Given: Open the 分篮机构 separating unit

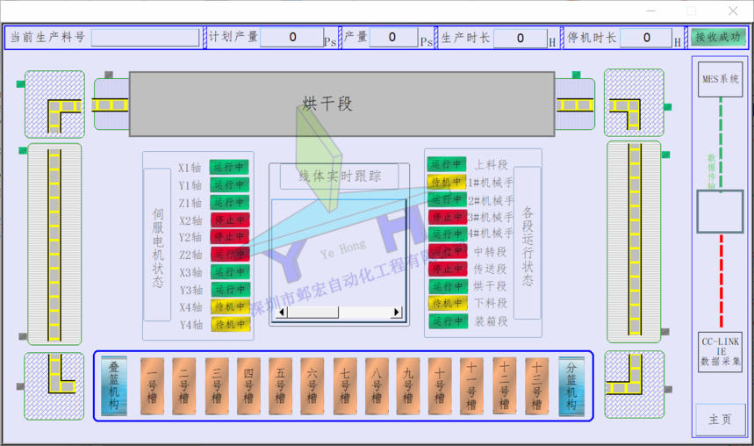Looking at the screenshot, I should pos(571,385).
